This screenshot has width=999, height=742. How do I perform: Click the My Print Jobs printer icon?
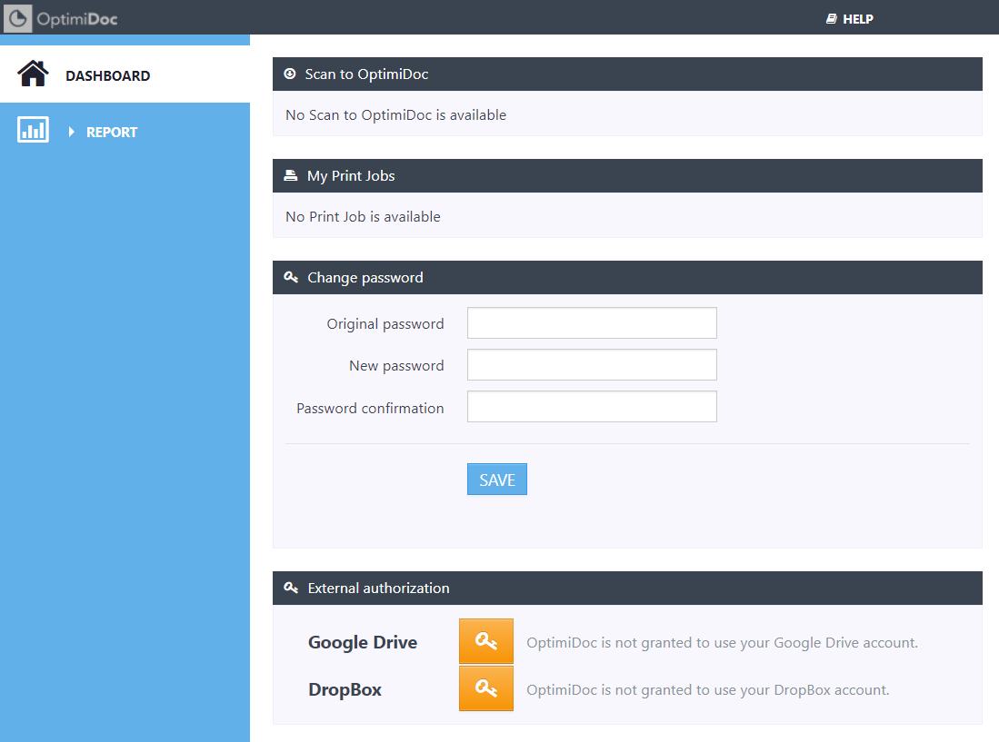(x=291, y=176)
